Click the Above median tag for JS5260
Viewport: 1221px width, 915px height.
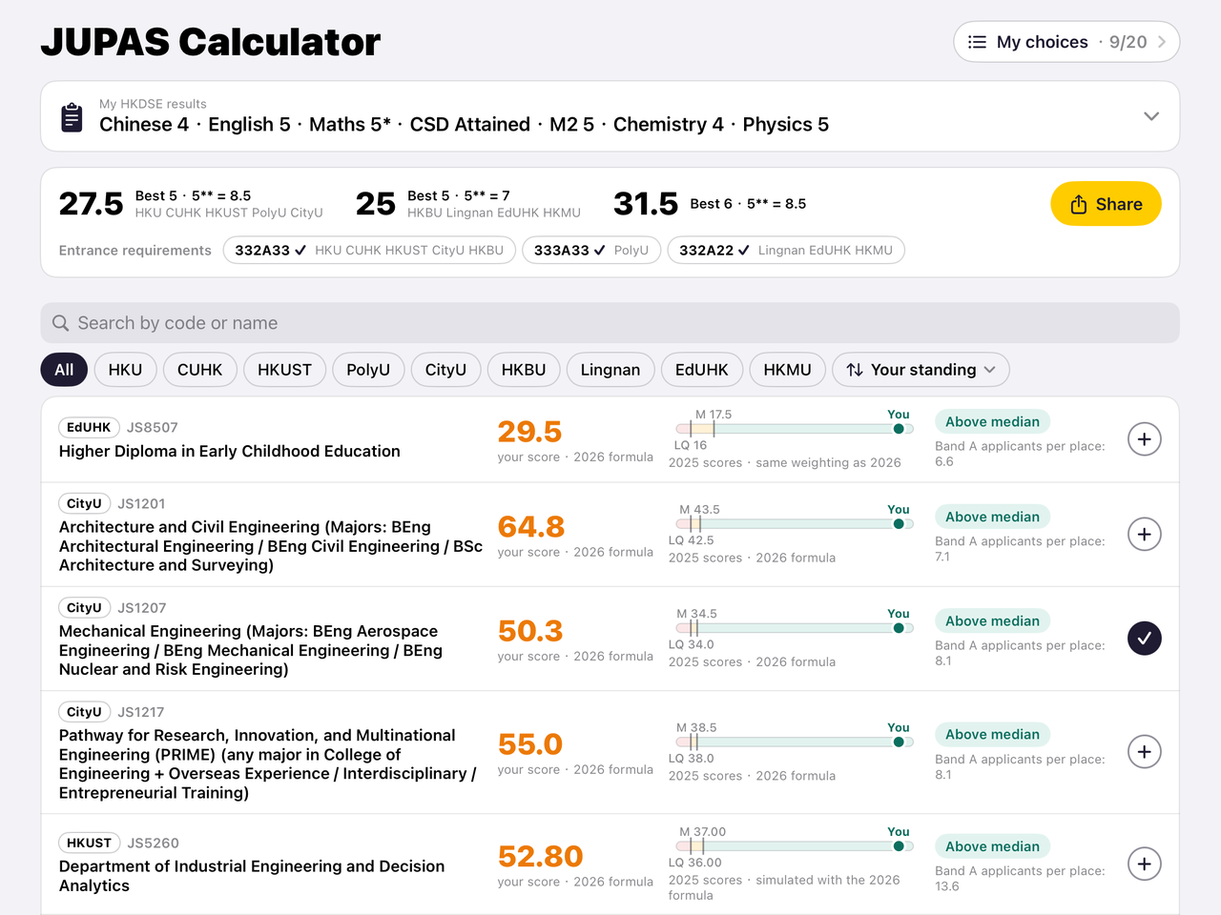coord(992,846)
